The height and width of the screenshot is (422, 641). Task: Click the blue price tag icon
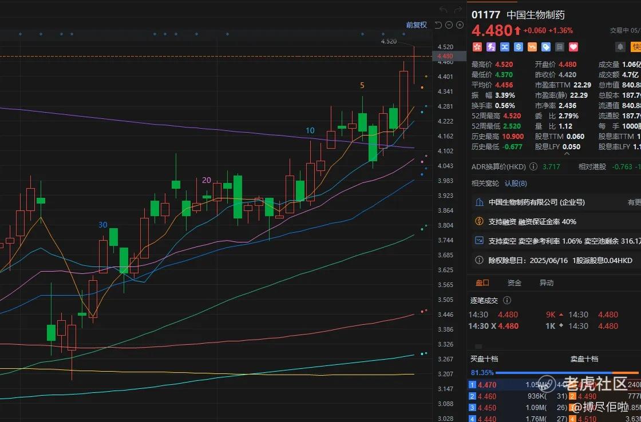click(x=546, y=47)
